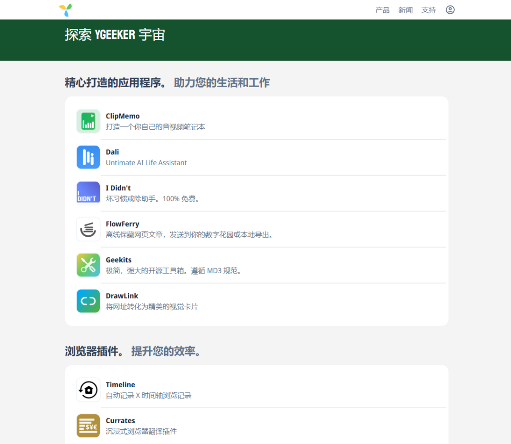511x444 pixels.
Task: Open the user account icon
Action: pos(450,10)
